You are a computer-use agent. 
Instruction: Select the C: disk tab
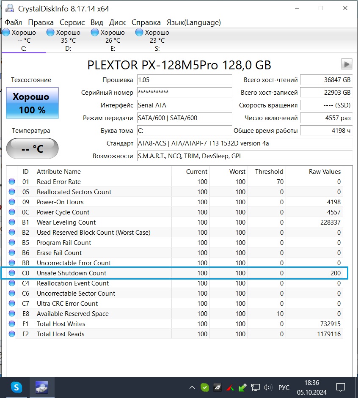24,40
